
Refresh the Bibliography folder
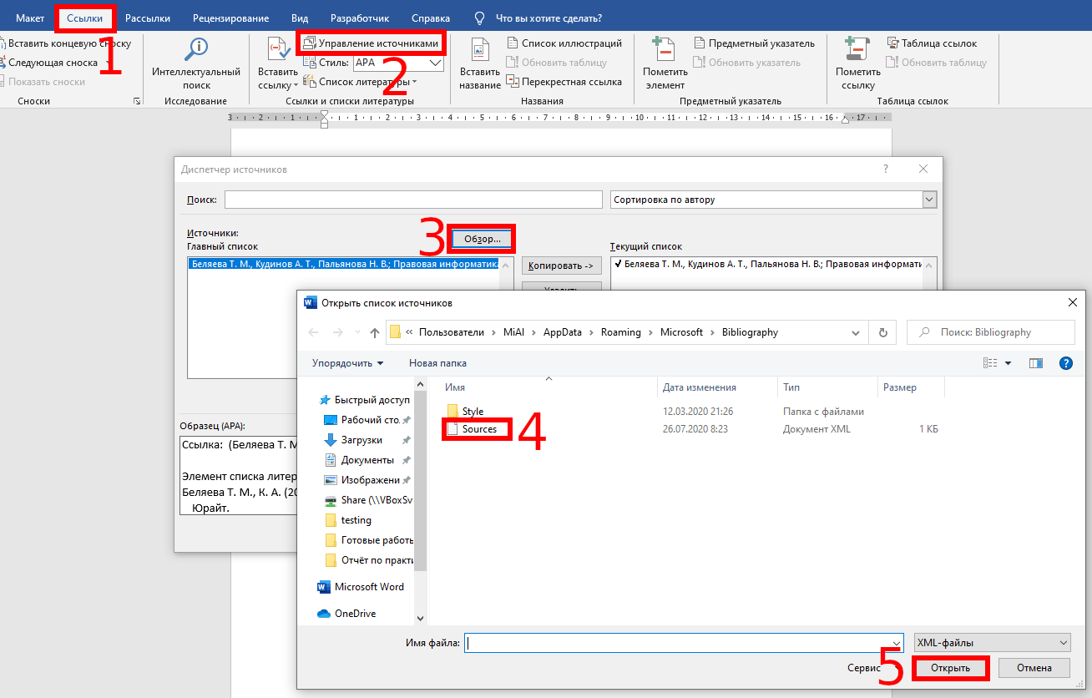(x=882, y=332)
